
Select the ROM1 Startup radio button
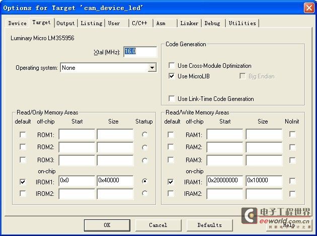pos(144,135)
